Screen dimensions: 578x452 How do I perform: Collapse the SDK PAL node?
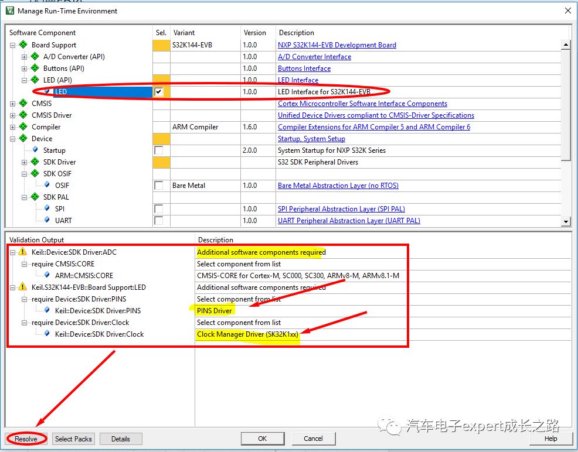(x=25, y=198)
